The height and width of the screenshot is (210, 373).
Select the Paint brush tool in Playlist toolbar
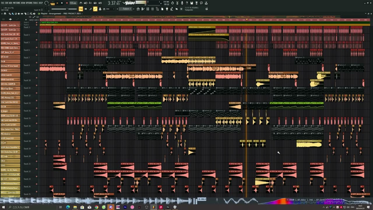[13, 14]
